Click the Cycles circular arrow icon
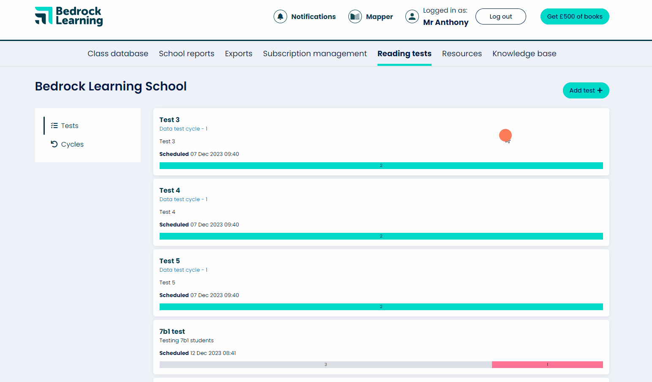652x382 pixels. tap(54, 144)
